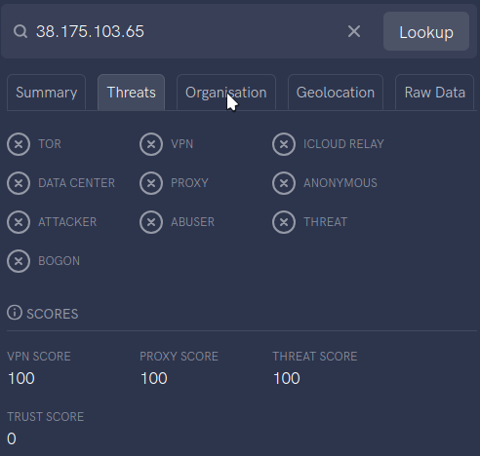Click the TOR status X icon
Image resolution: width=480 pixels, height=456 pixels.
pos(19,144)
